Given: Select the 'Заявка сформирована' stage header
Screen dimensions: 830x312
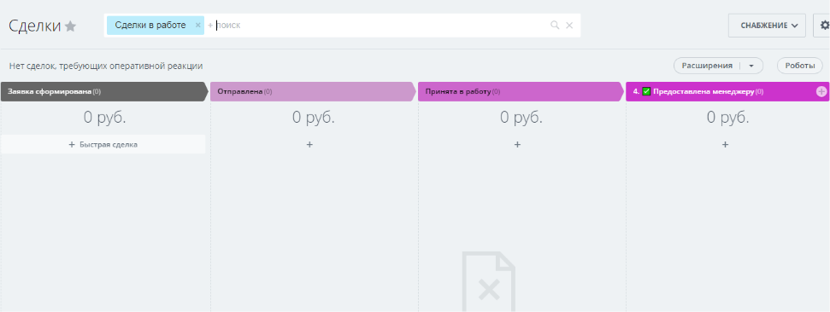Looking at the screenshot, I should click(x=104, y=91).
